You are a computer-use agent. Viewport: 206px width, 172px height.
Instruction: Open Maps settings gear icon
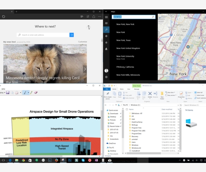tap(106, 77)
